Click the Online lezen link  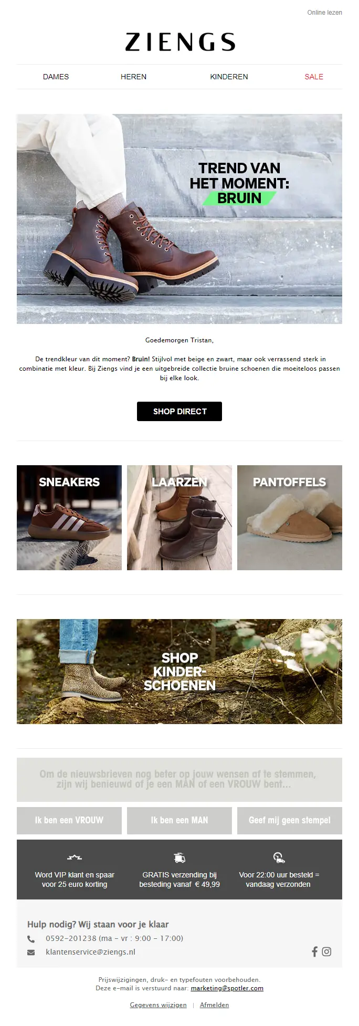coord(324,13)
